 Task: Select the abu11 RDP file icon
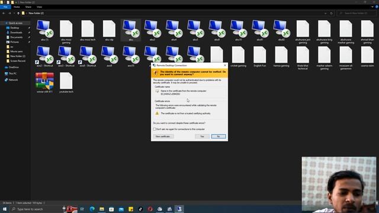coord(260,30)
